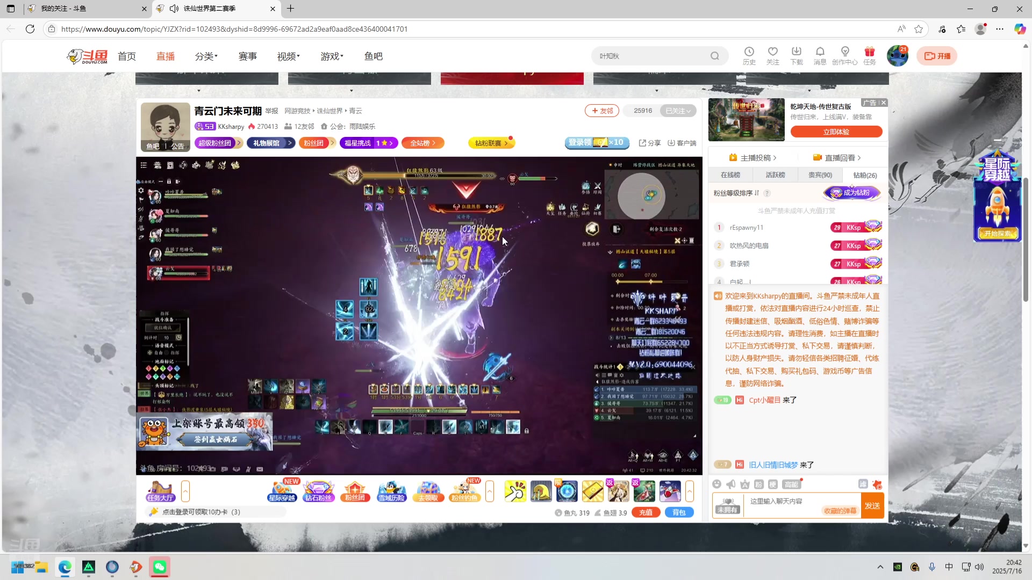
Task: Click the 分享 share icon
Action: pos(649,143)
